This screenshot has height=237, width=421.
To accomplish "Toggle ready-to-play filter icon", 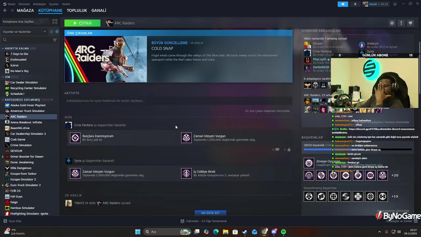I will [x=57, y=32].
